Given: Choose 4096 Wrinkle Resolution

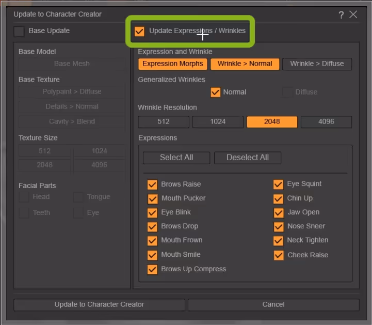Looking at the screenshot, I should (x=326, y=122).
